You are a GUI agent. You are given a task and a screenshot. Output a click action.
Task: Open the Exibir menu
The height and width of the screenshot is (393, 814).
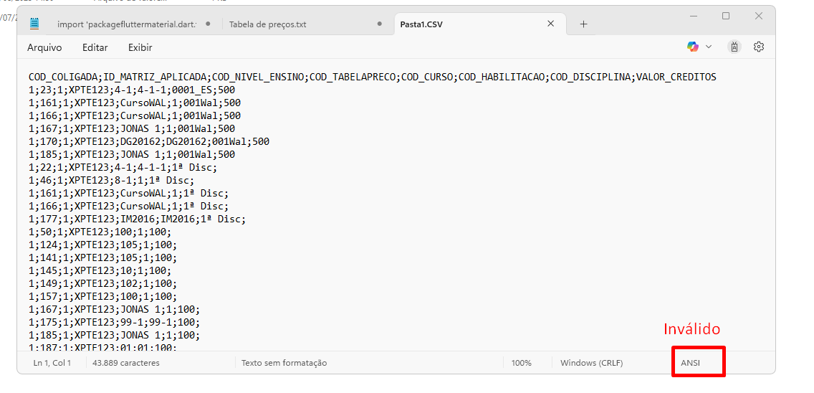140,47
